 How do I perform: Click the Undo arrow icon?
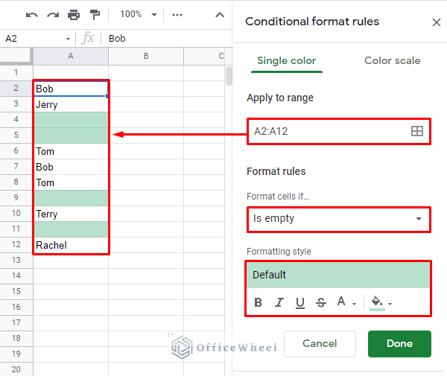coord(31,15)
